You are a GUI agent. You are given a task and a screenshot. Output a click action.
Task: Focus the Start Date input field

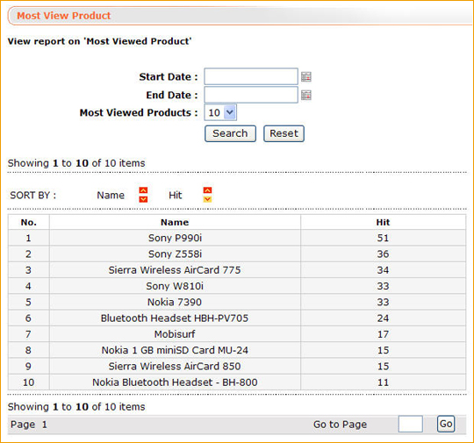point(251,76)
